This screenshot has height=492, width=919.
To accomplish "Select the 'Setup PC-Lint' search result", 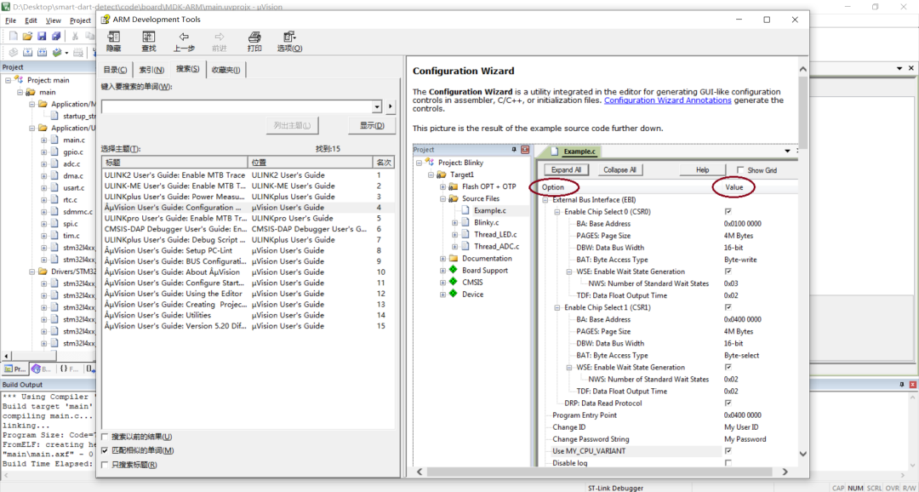I will [248, 250].
